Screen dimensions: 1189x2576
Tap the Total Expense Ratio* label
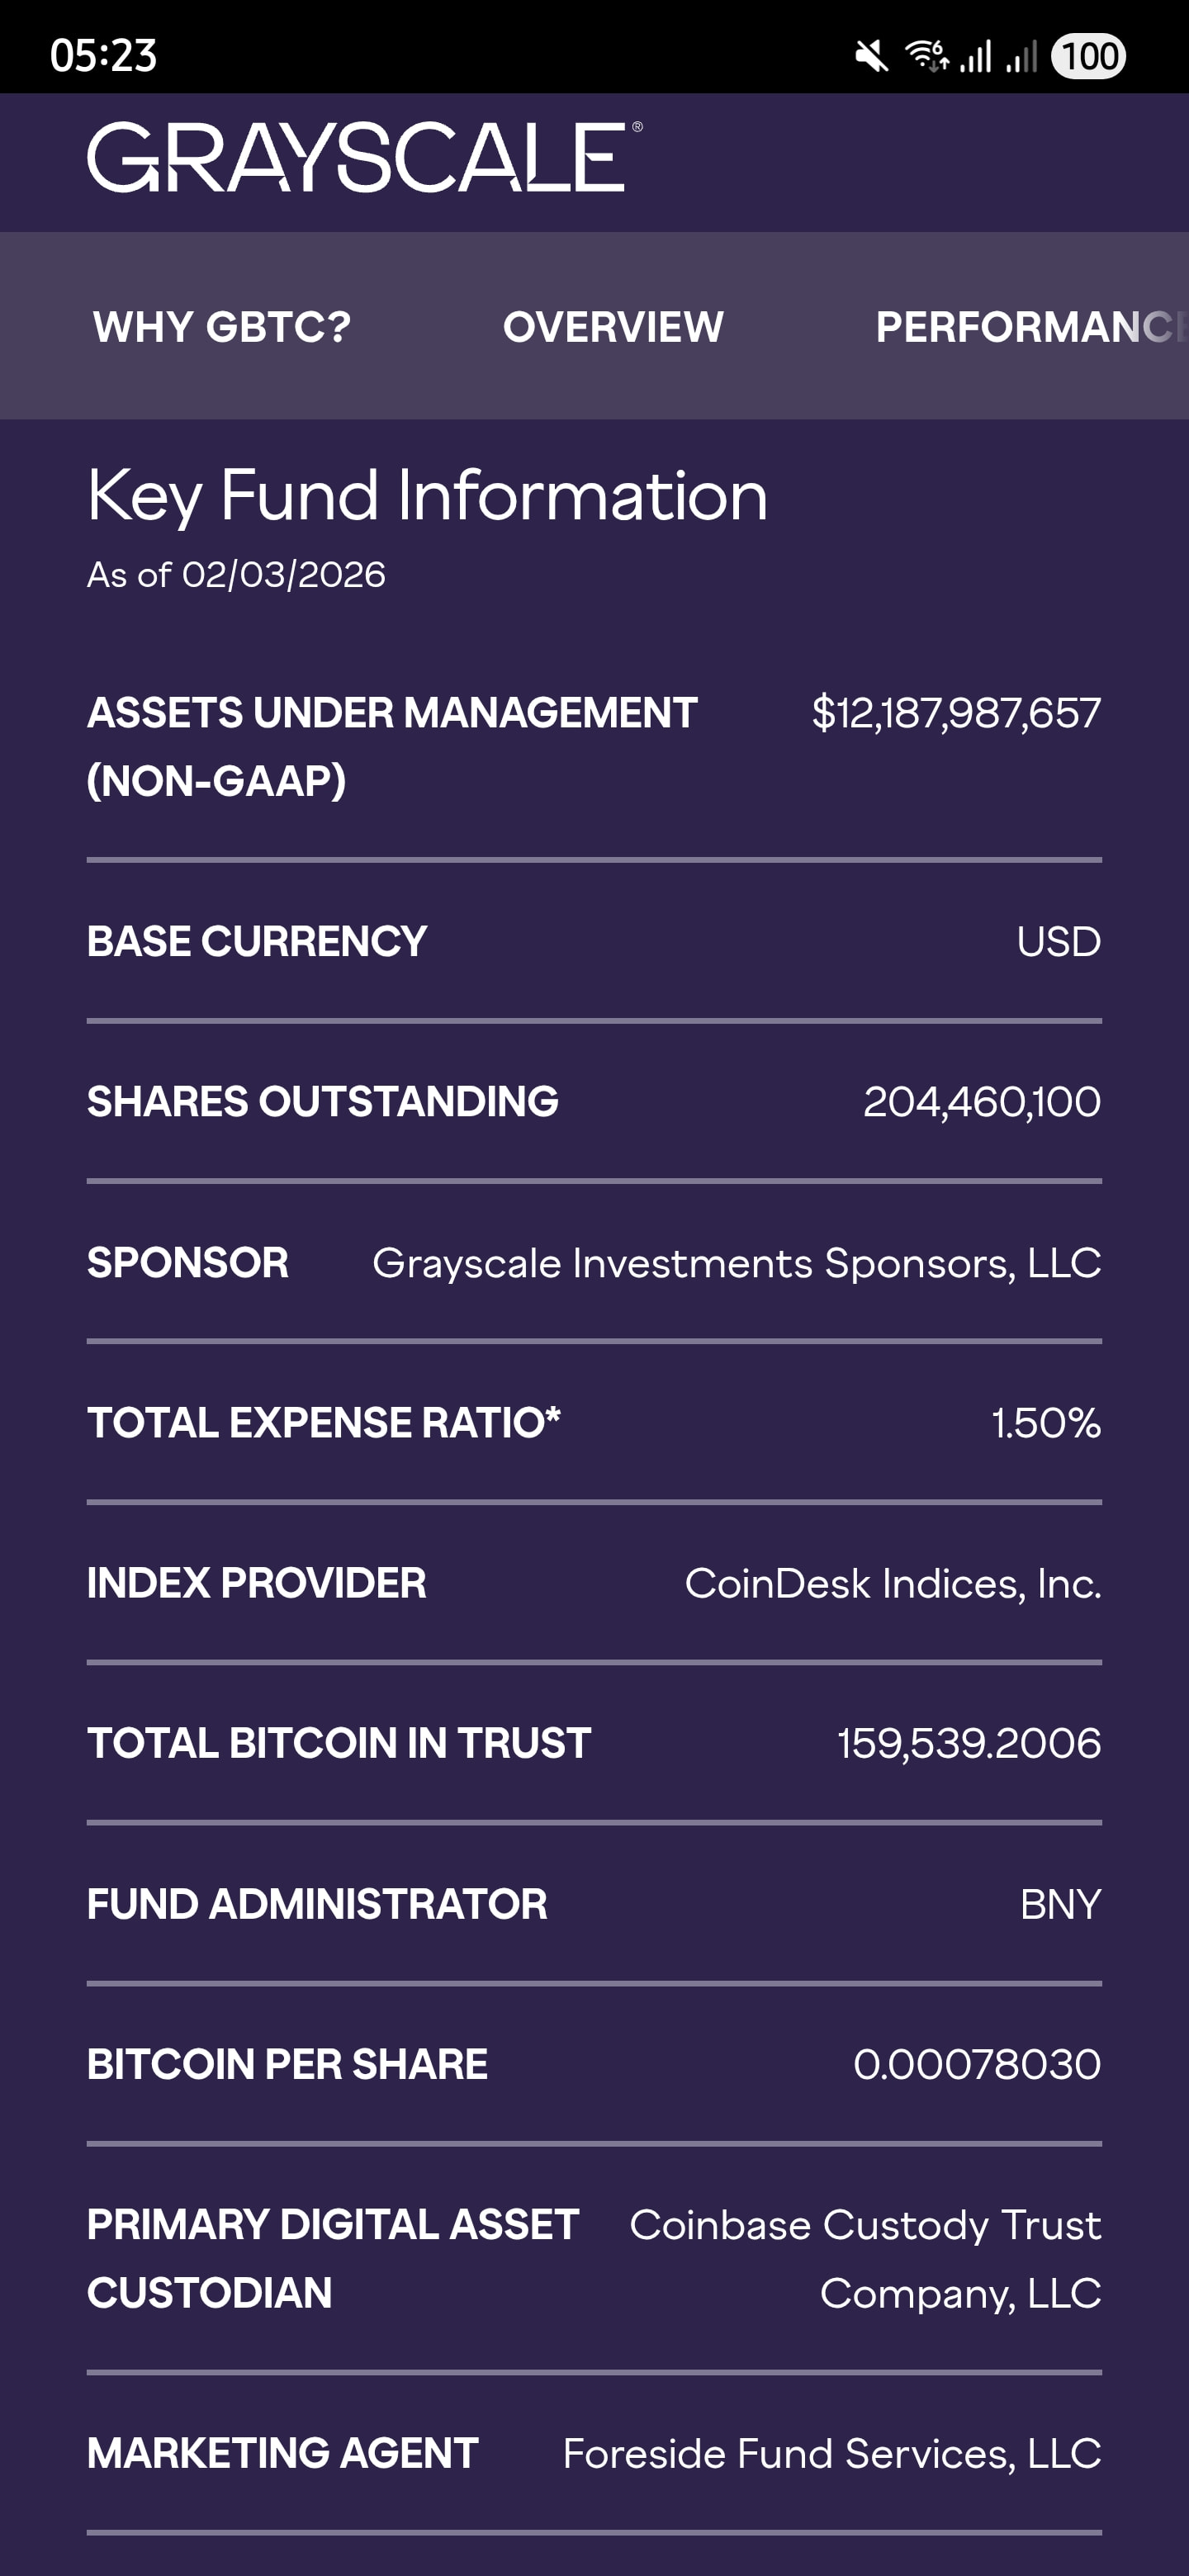pos(324,1423)
